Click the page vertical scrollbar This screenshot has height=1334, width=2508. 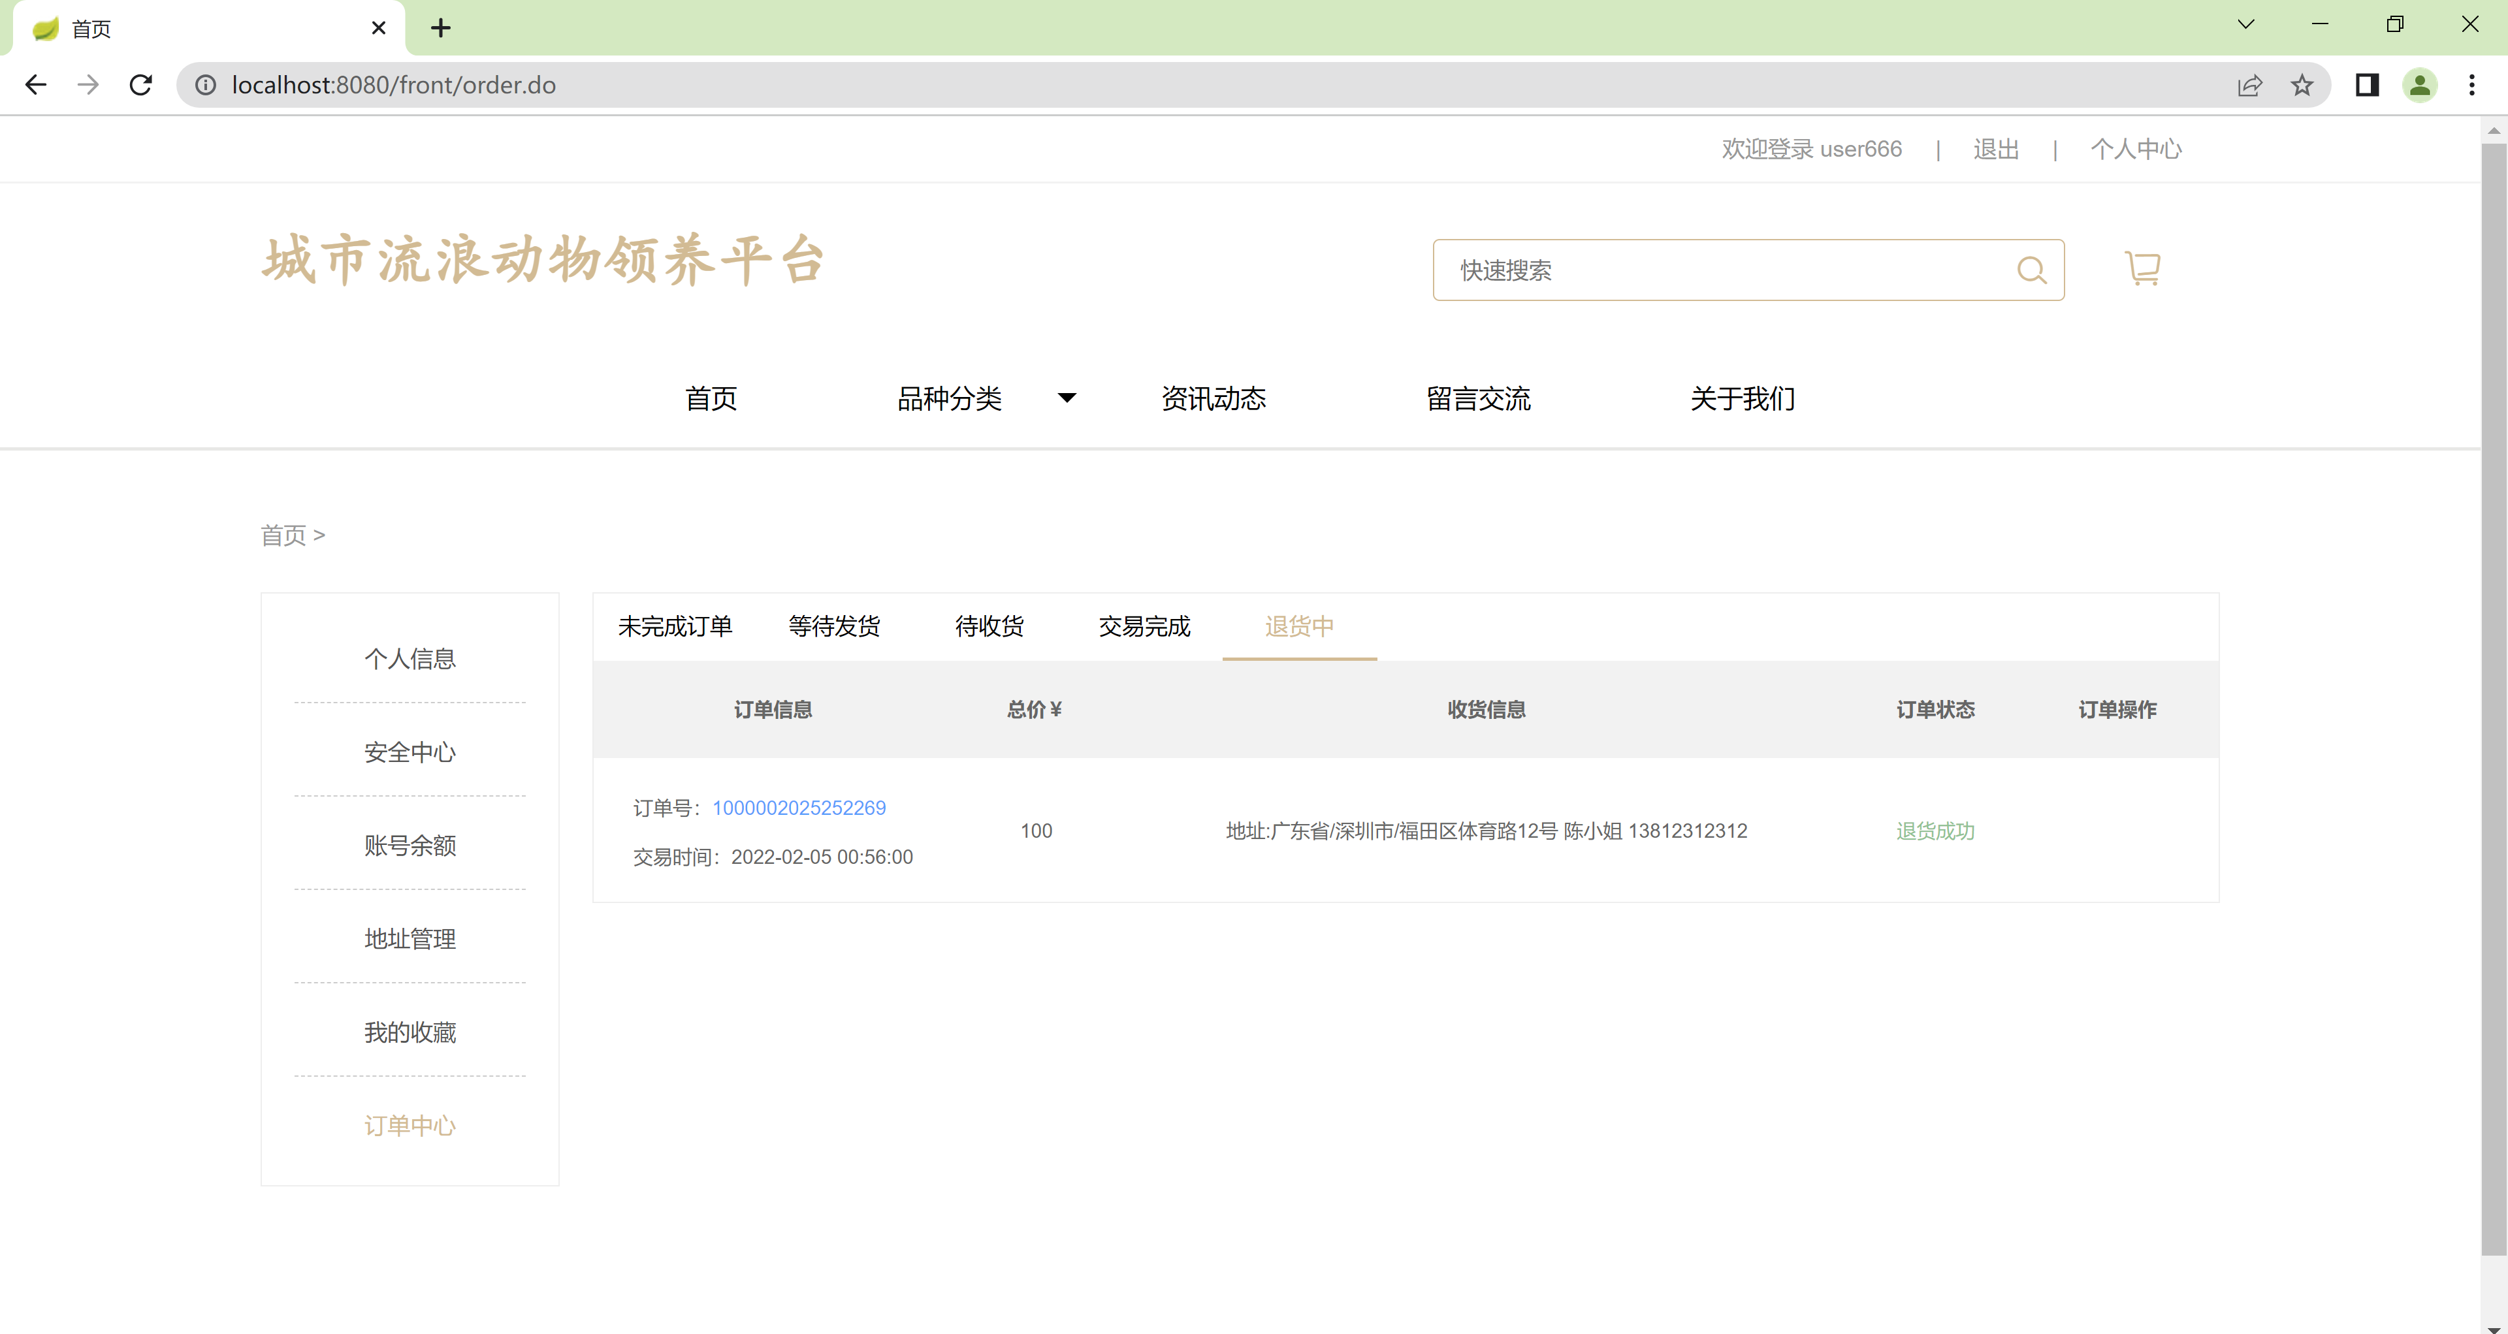pyautogui.click(x=2494, y=699)
